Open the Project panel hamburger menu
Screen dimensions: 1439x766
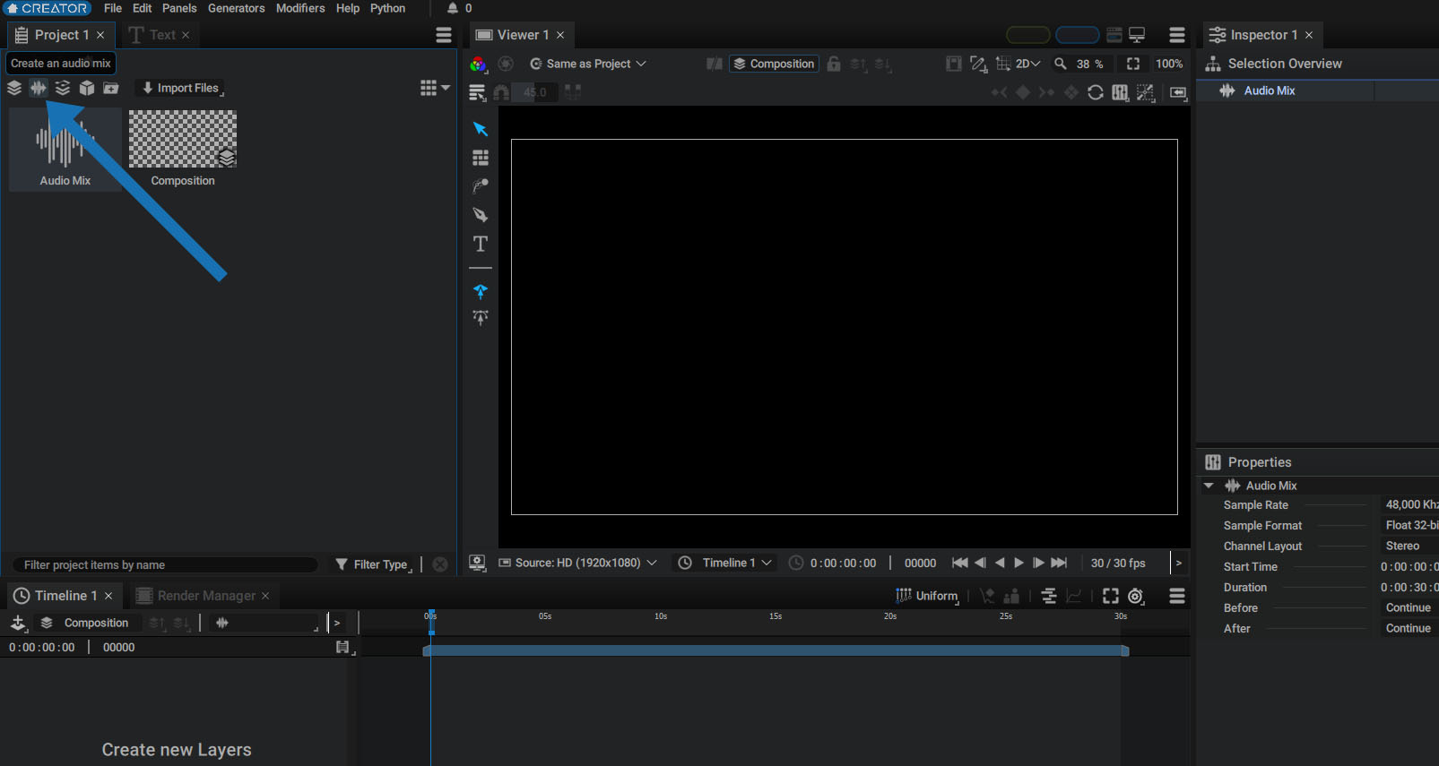tap(444, 35)
